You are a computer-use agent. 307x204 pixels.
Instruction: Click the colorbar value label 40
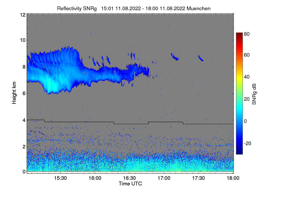click(x=247, y=77)
